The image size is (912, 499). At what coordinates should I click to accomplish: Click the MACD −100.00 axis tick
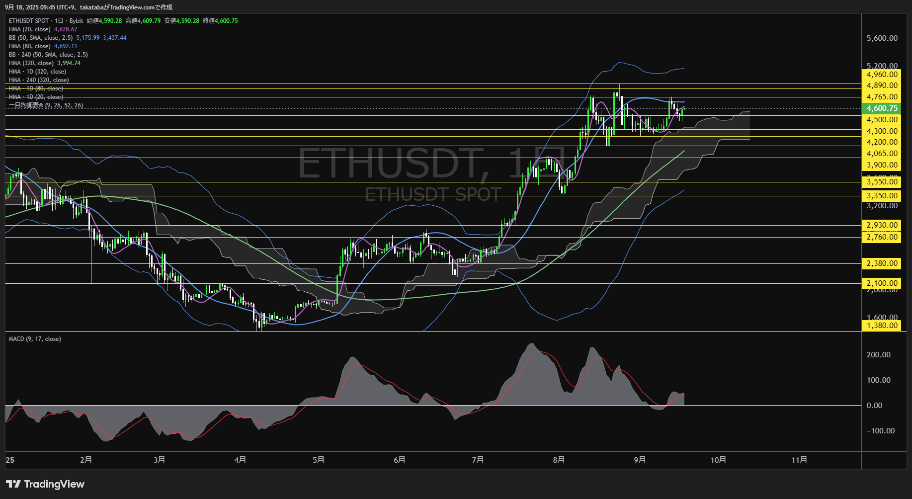pos(880,431)
